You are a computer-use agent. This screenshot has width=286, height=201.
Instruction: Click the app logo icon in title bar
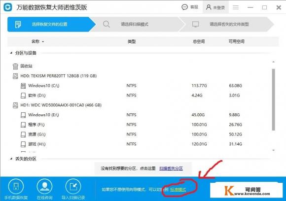pyautogui.click(x=8, y=7)
